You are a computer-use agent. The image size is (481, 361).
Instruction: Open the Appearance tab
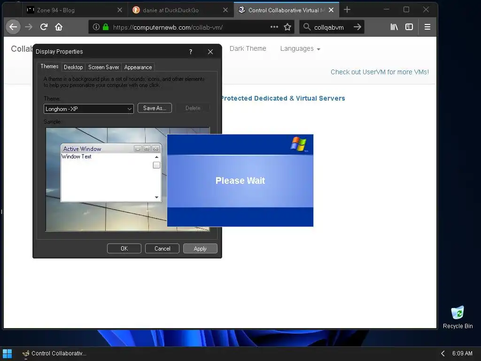tap(138, 67)
